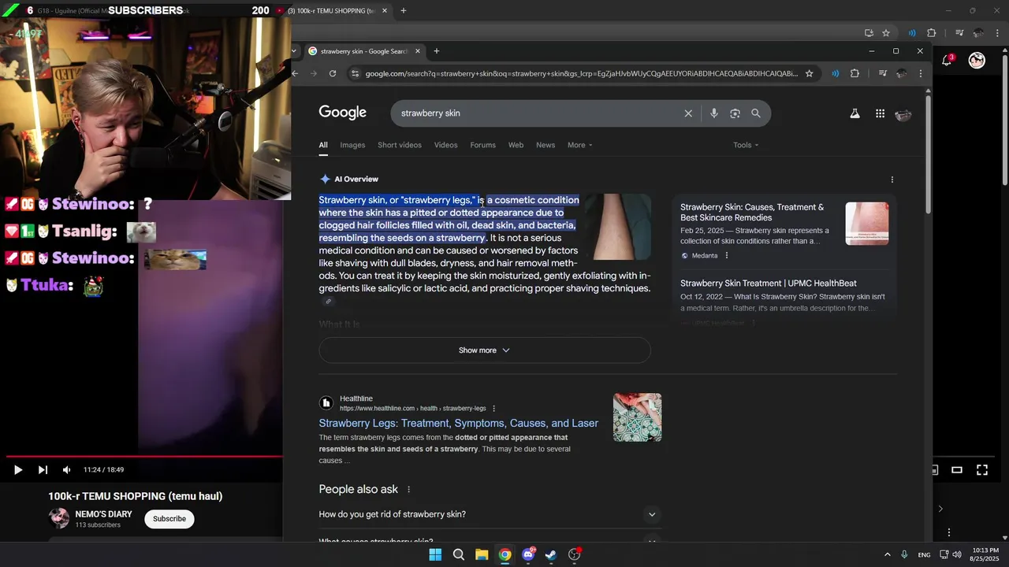Open Healthline result three-dot menu
The image size is (1009, 567).
coord(494,409)
